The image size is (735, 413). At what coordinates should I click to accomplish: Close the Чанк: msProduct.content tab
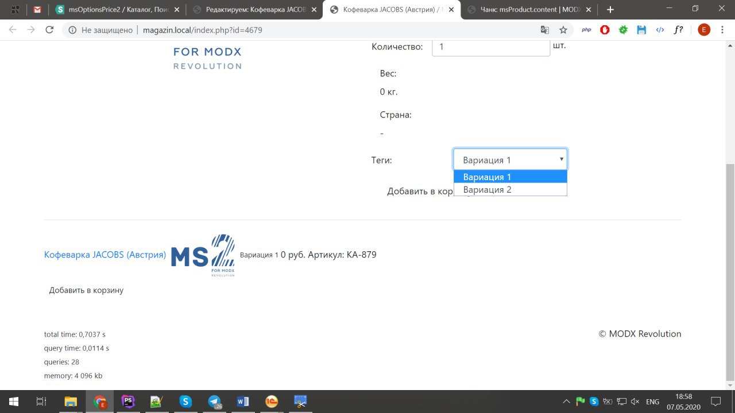[x=590, y=10]
